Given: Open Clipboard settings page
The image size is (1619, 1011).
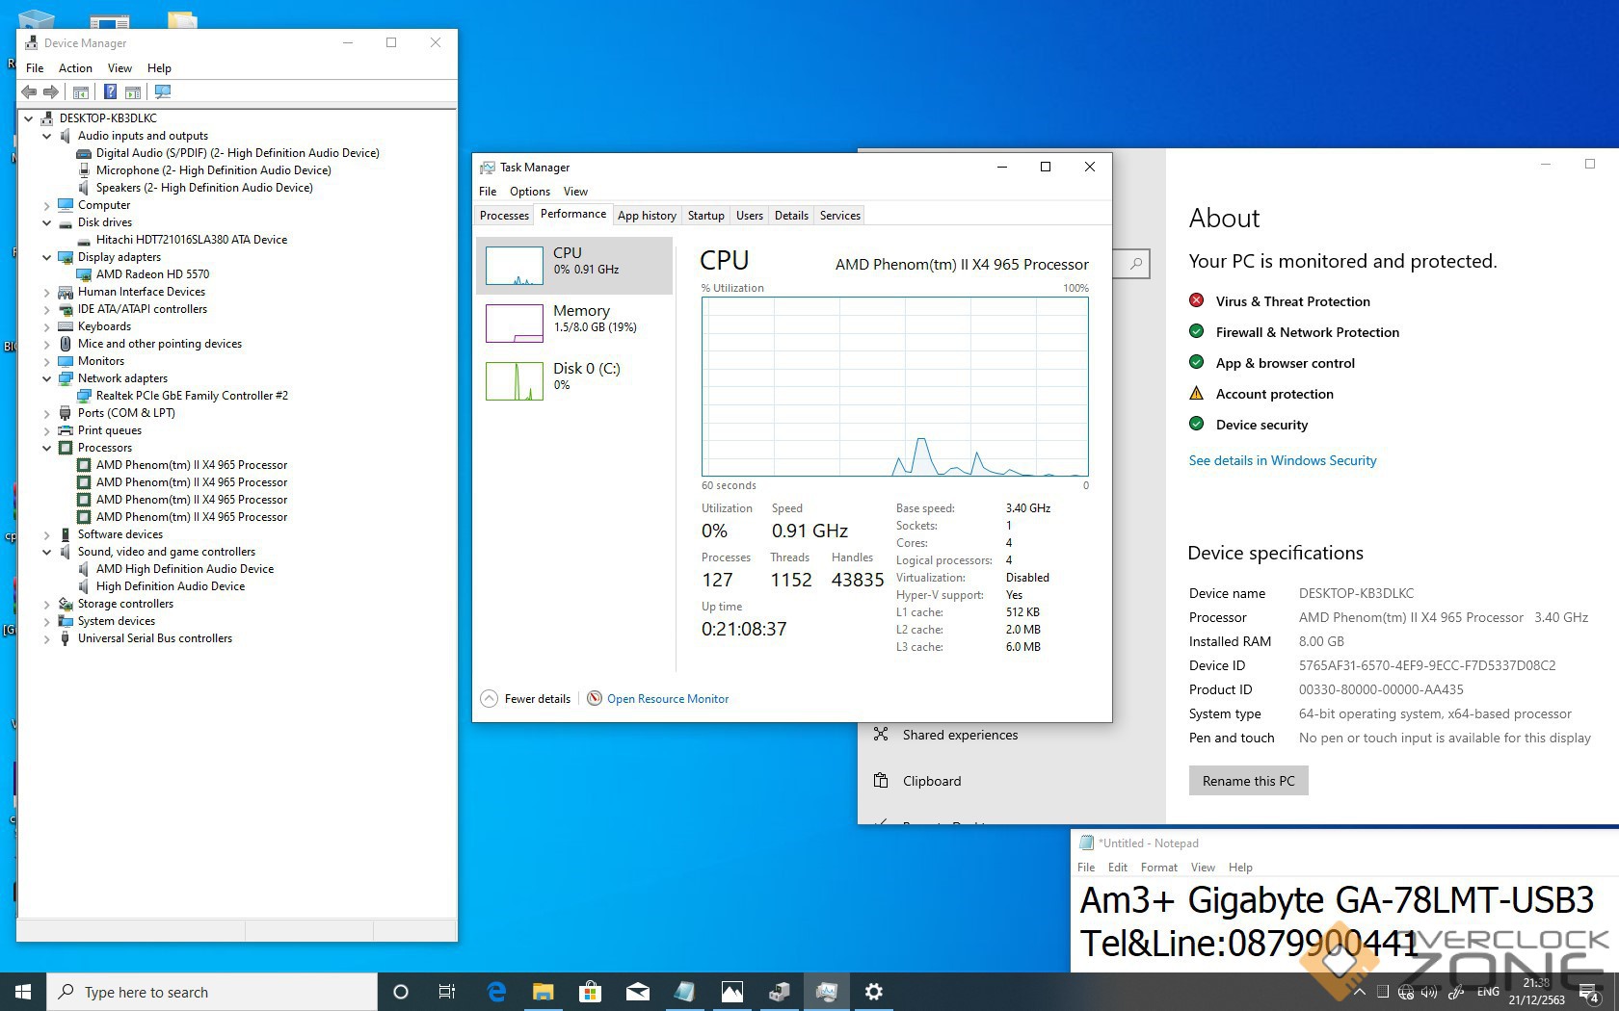Looking at the screenshot, I should (932, 781).
